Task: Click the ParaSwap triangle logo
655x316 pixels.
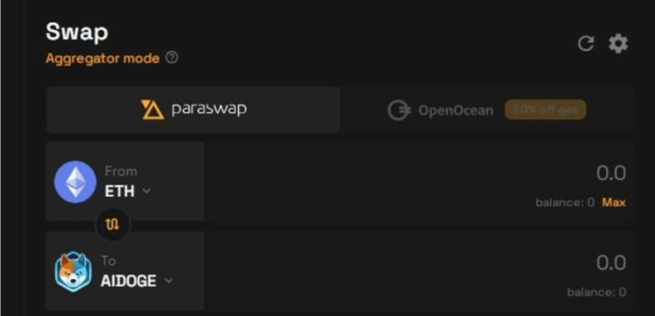Action: click(x=153, y=110)
